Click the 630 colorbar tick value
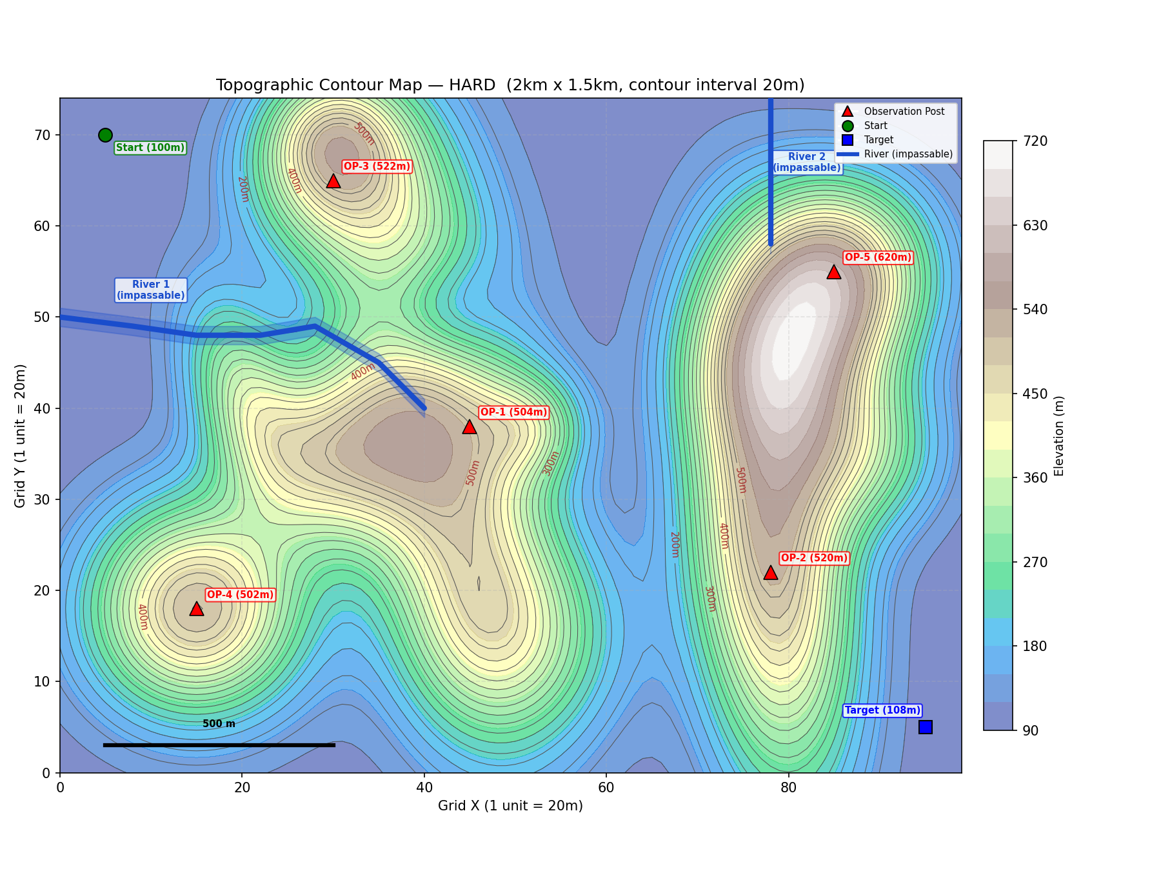The height and width of the screenshot is (871, 1161). coord(1035,225)
